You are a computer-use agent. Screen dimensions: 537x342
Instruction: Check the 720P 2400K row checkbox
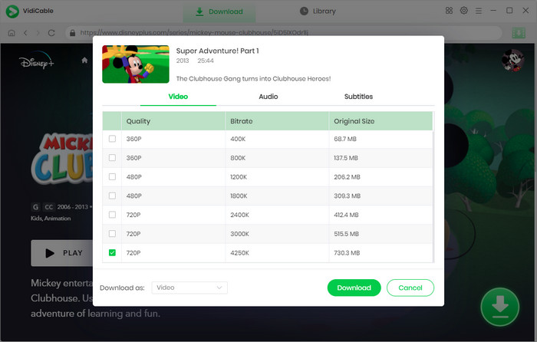click(112, 215)
